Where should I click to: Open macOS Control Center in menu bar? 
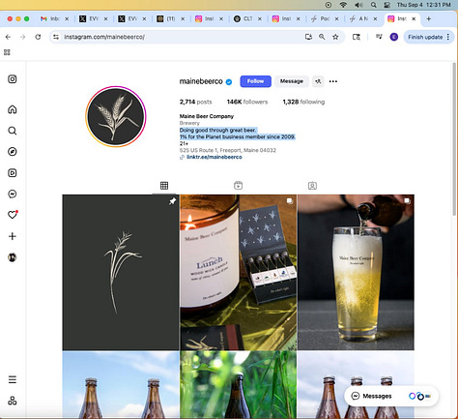point(387,5)
